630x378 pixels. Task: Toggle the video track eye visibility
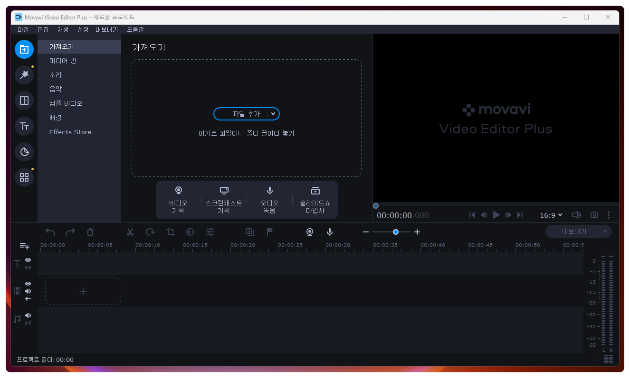click(28, 284)
